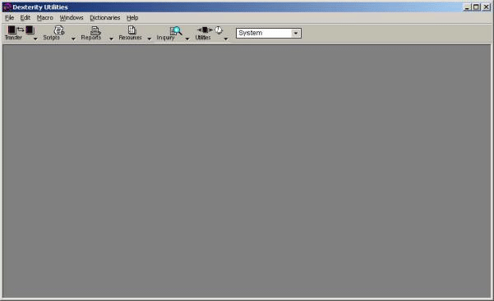
Task: Maximize the Dexterity Utilities window
Action: coord(477,7)
